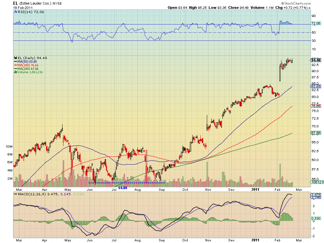Image resolution: width=324 pixels, height=243 pixels.
Task: Click the 67.86 MA(200) tag on price axis
Action: tap(316, 133)
